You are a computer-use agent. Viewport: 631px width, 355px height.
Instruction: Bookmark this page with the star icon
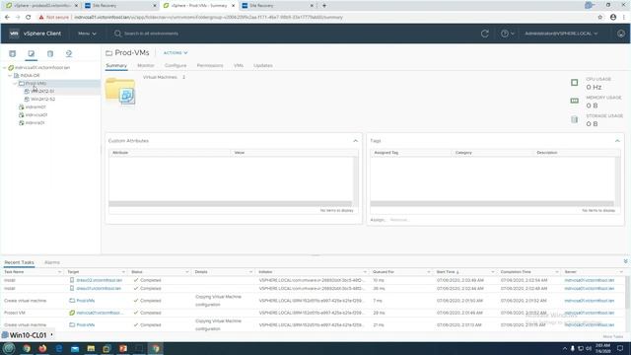click(x=600, y=18)
